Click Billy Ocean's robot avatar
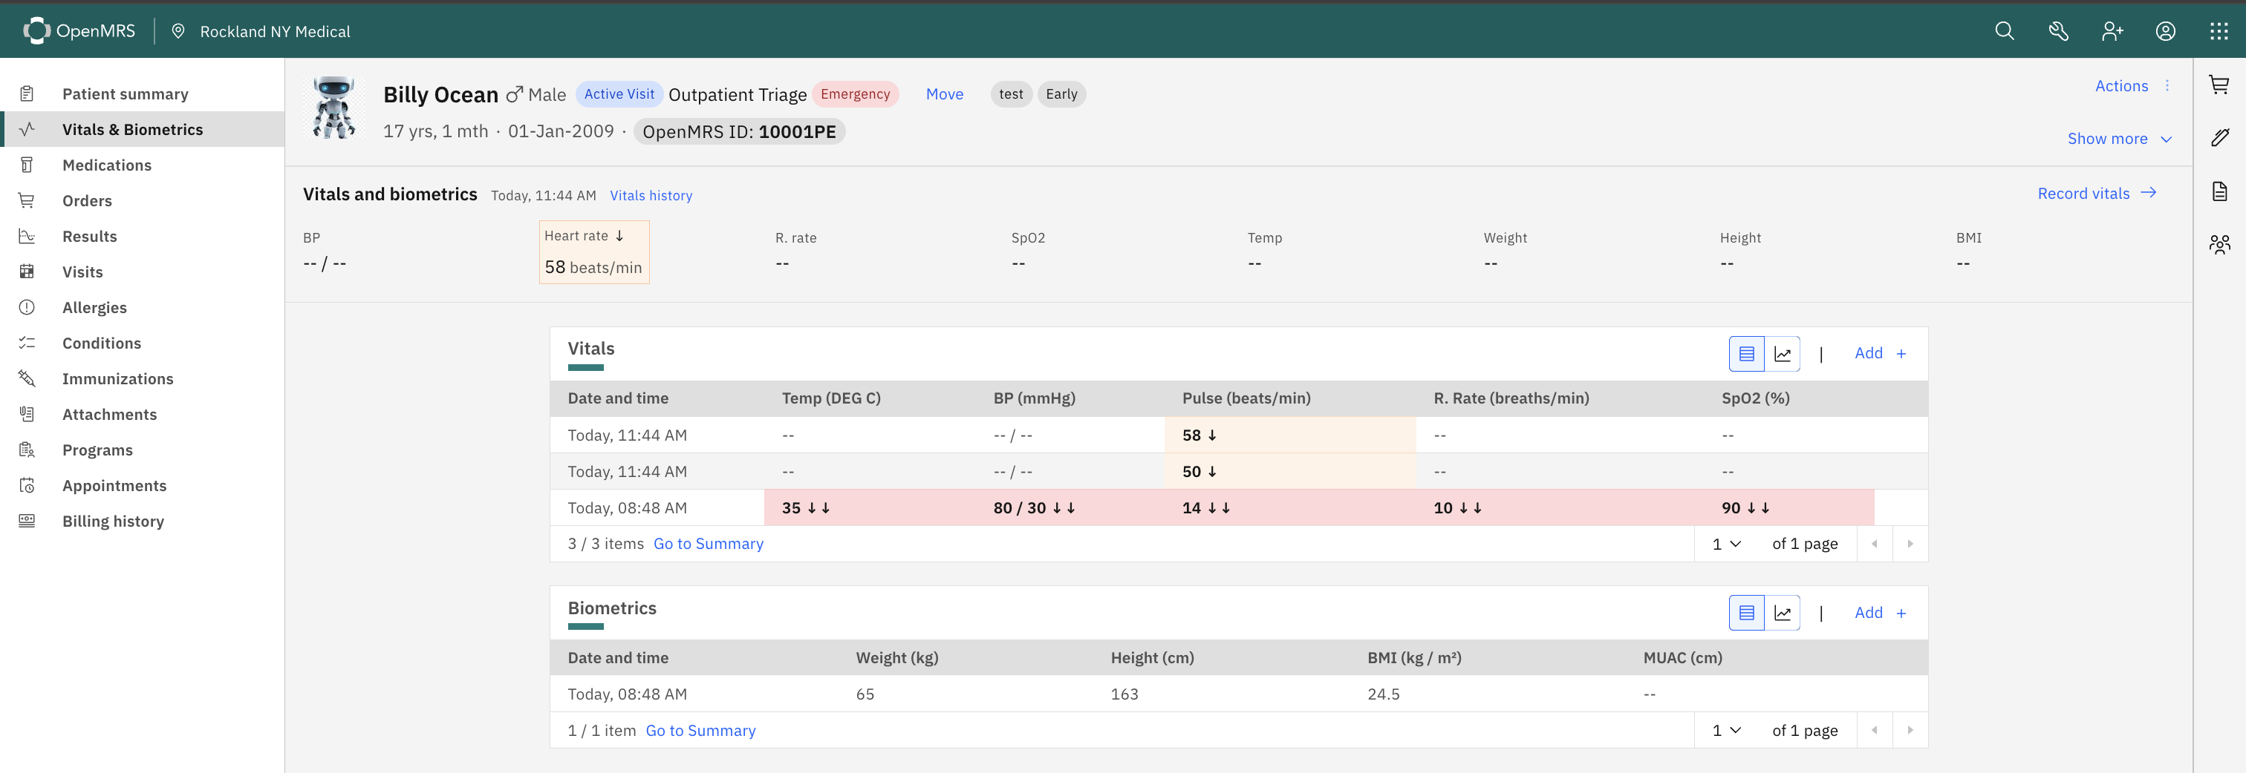 (334, 109)
